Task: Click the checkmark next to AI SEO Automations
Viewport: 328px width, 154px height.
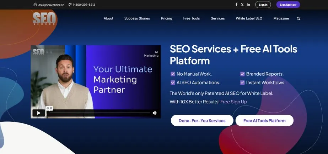Action: 173,82
